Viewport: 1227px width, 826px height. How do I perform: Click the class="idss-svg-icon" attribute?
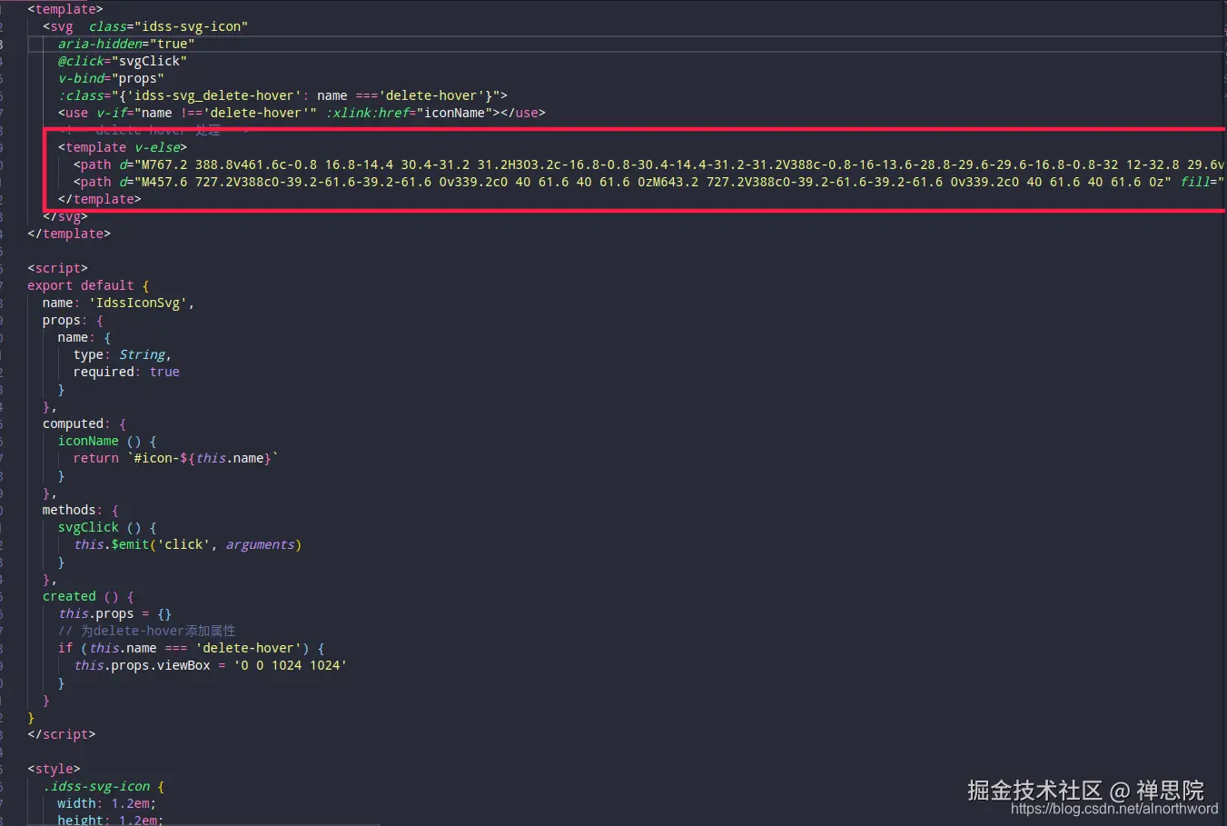pos(168,26)
